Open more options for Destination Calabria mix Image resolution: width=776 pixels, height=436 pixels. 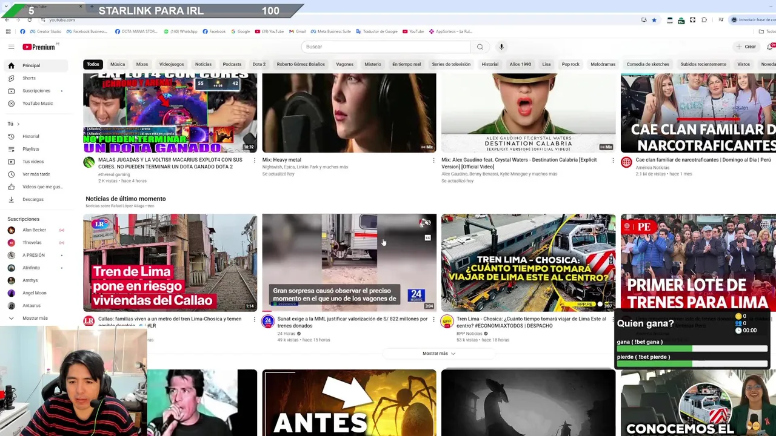613,160
